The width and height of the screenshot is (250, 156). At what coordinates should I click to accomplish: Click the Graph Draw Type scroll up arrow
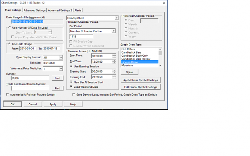(160, 49)
